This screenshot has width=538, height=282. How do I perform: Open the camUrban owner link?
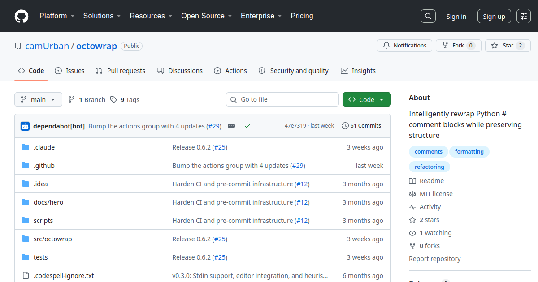click(47, 46)
